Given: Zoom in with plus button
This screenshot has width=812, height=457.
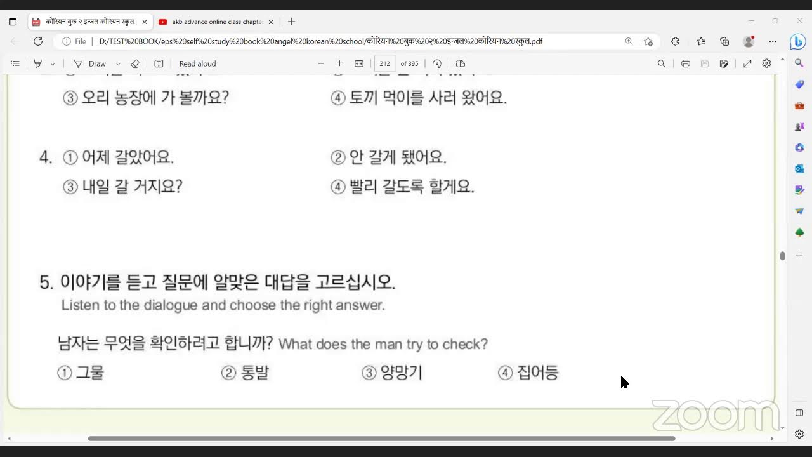Looking at the screenshot, I should pyautogui.click(x=339, y=63).
